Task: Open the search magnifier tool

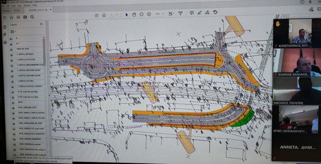Action: (x=32, y=17)
